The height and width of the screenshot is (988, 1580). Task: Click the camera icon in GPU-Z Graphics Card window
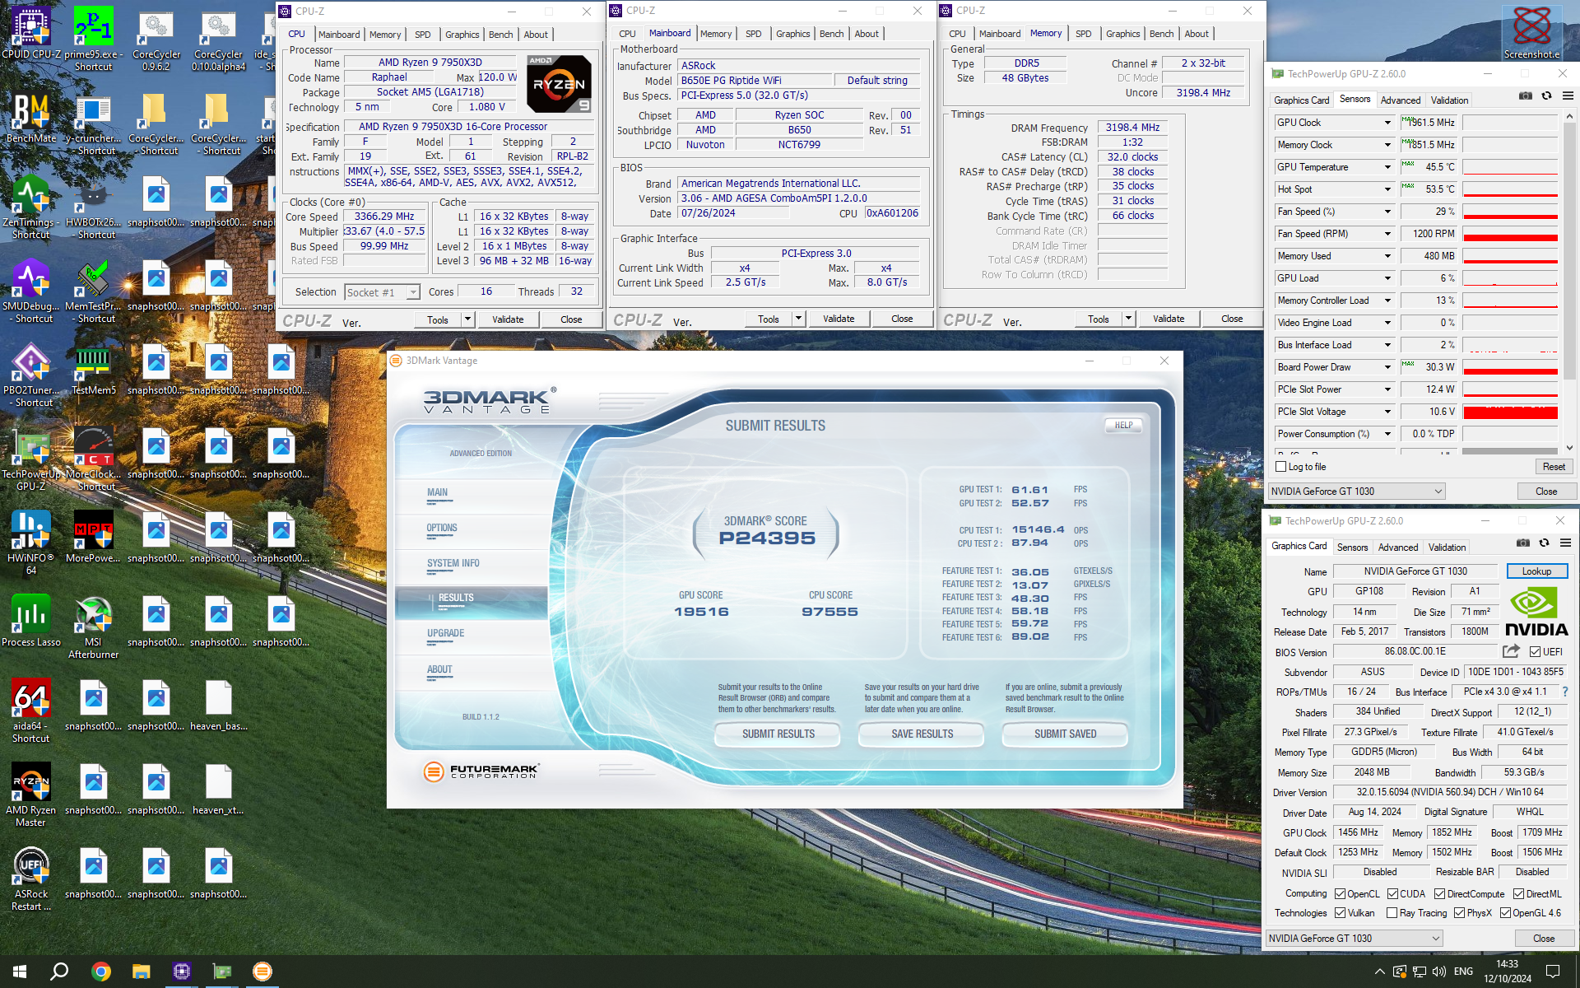1523,543
